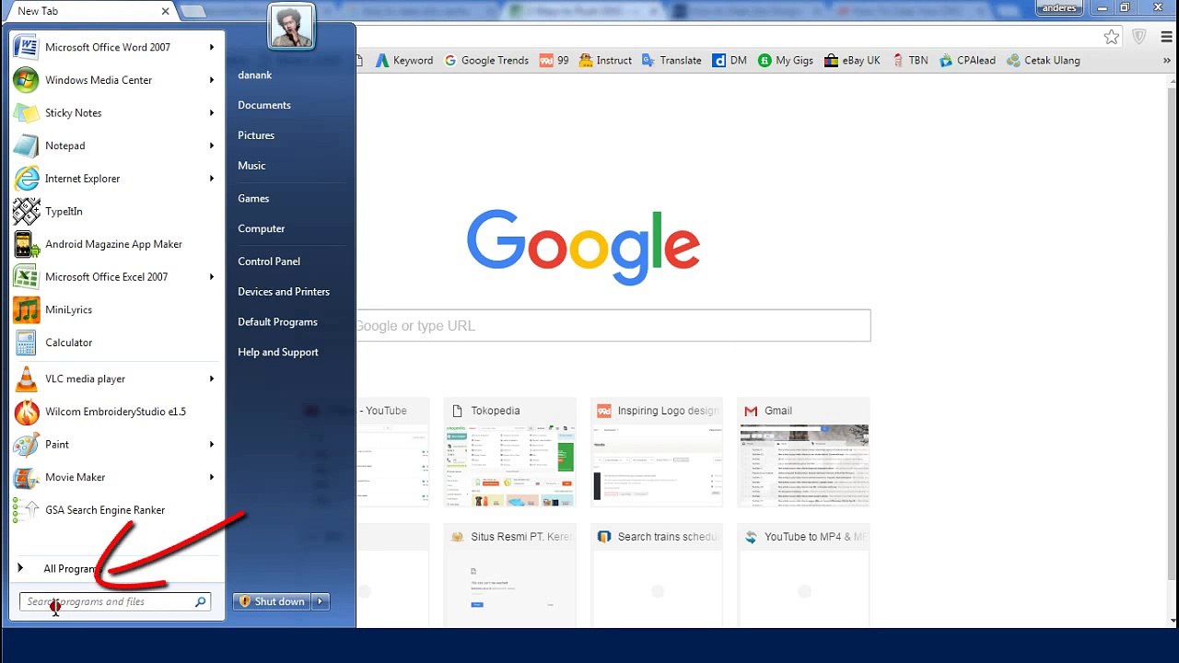Click the Movie Maker icon
This screenshot has height=663, width=1179.
[26, 477]
